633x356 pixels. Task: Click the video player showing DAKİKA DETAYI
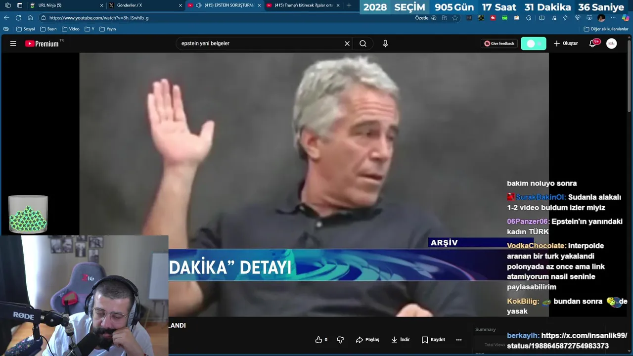pos(314,184)
